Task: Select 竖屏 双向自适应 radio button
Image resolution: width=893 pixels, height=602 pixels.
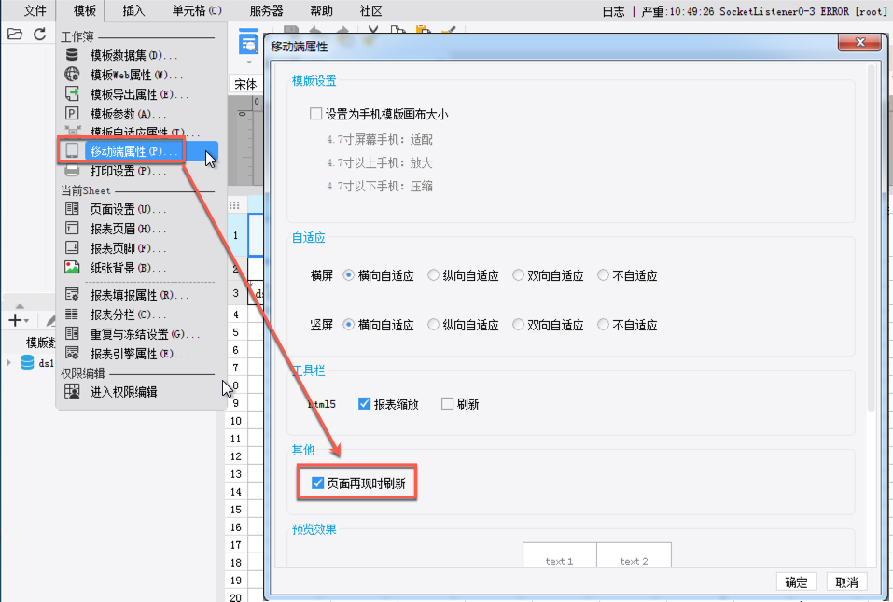Action: click(518, 325)
